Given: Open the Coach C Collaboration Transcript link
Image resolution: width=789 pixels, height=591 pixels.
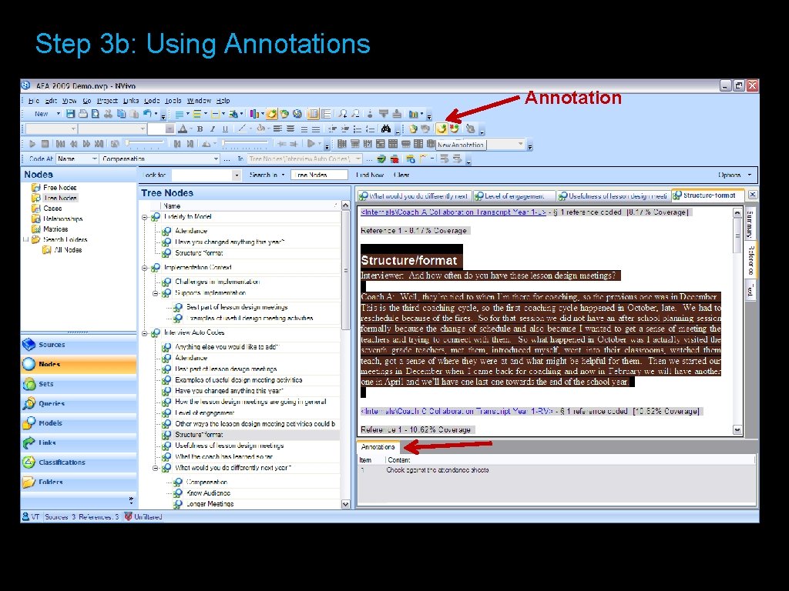Looking at the screenshot, I should [456, 411].
